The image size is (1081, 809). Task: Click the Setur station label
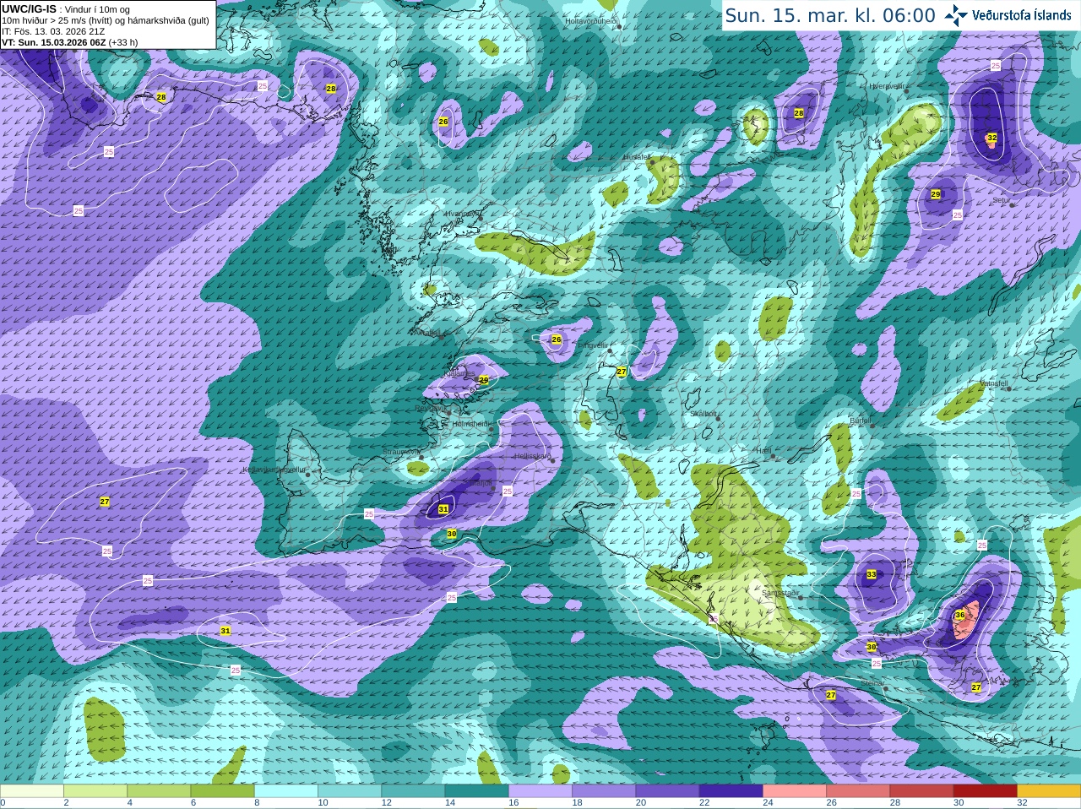pos(1001,200)
